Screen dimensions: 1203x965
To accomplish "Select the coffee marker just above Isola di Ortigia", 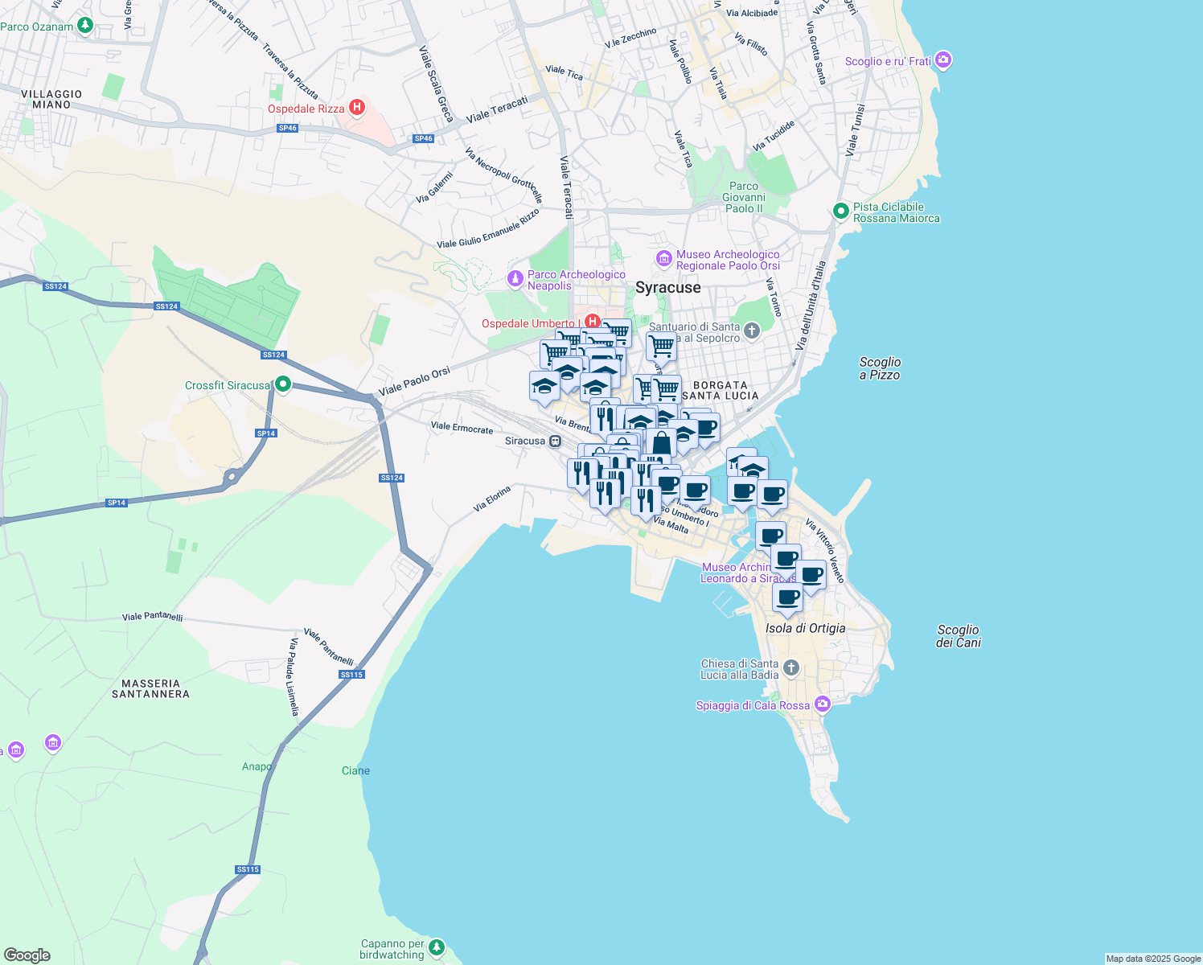I will point(787,598).
